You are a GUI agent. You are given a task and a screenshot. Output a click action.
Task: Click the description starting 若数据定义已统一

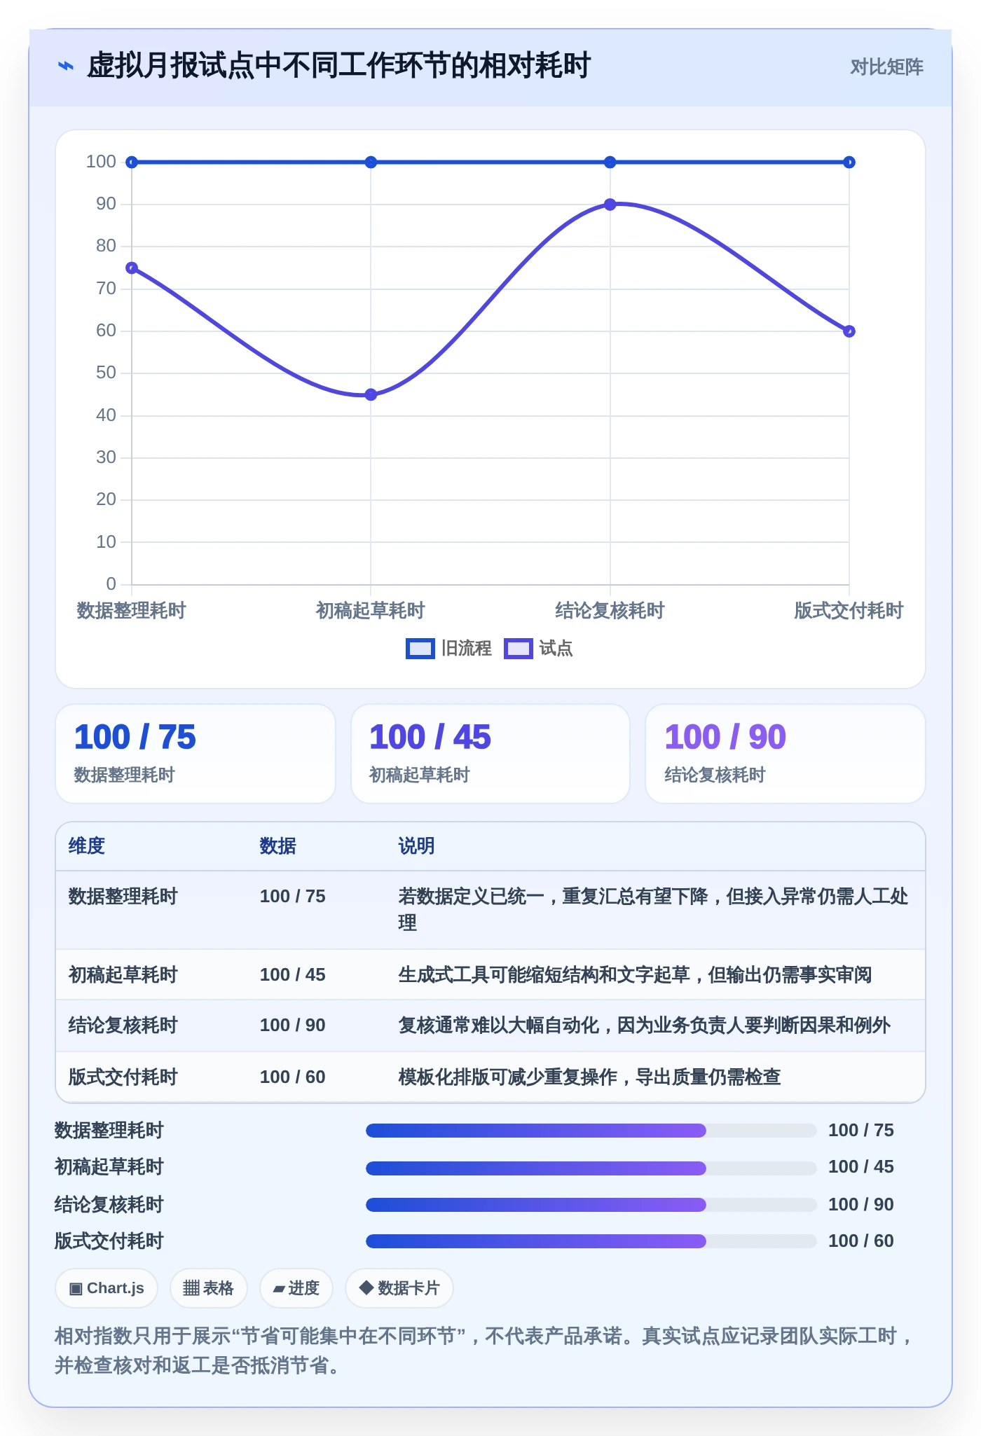pyautogui.click(x=653, y=910)
